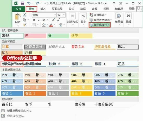Screen dimensions: 143x121
Task: Expand the Paste options arrow under 粘贴
Action: pos(18,25)
